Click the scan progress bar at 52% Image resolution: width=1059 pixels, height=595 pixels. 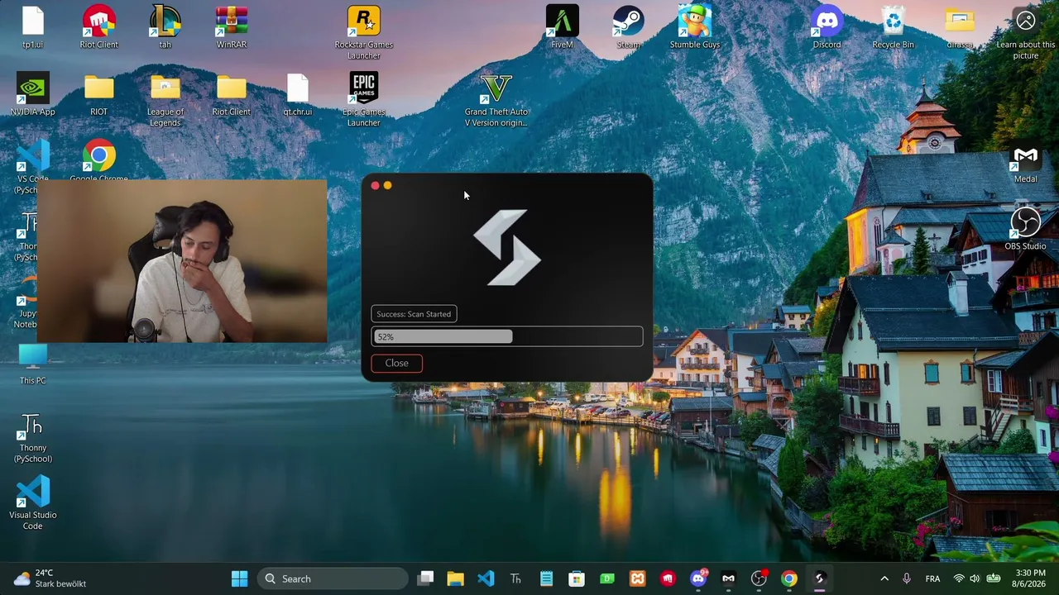pos(507,336)
